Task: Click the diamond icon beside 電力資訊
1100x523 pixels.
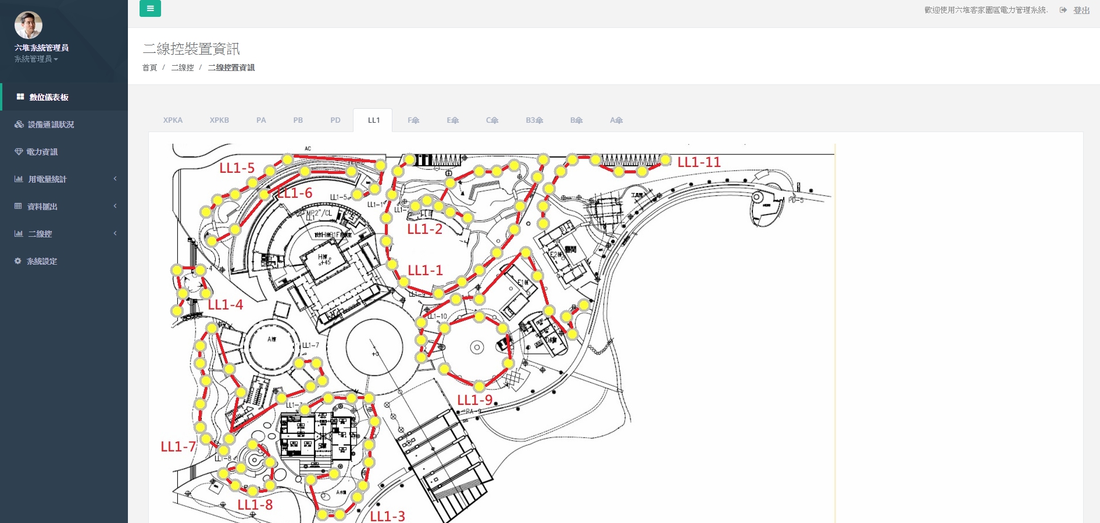Action: point(19,152)
